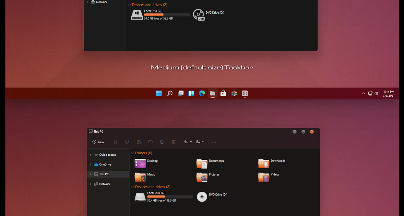Collapse the Folders (6) section
Viewport: 404px width, 216px height.
pyautogui.click(x=133, y=153)
